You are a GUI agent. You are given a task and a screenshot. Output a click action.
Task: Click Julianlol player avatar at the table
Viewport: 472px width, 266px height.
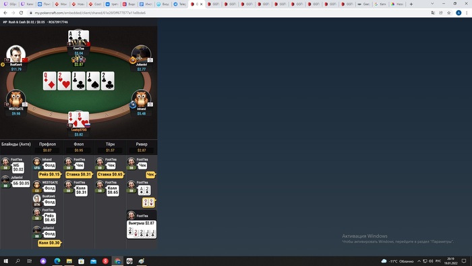click(141, 54)
